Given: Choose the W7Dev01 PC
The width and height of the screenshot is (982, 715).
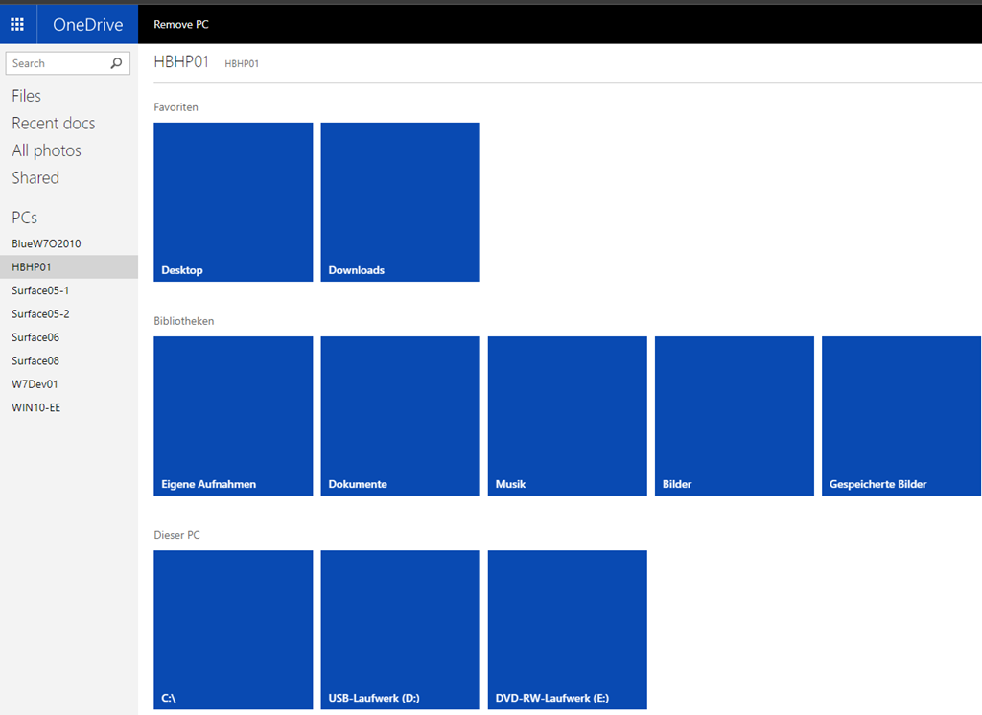Looking at the screenshot, I should click(36, 384).
